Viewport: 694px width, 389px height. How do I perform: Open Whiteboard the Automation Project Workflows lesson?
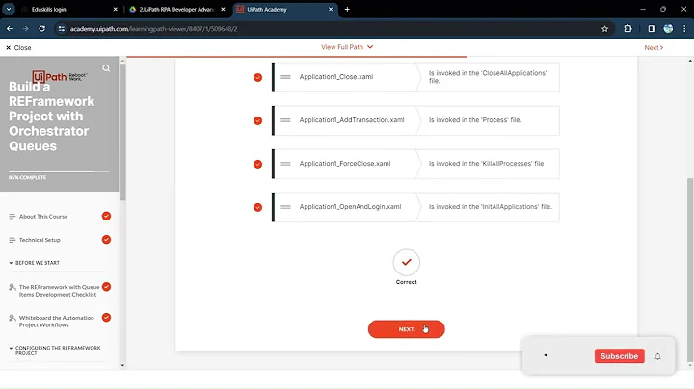(56, 321)
